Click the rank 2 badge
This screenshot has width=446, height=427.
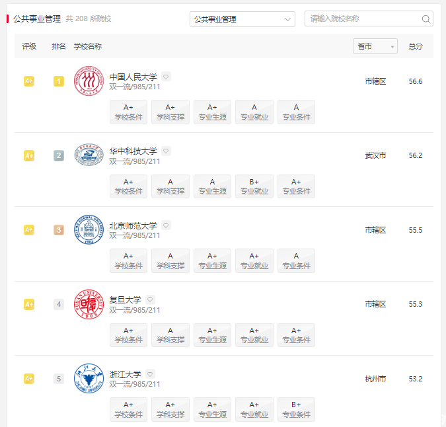click(x=59, y=155)
